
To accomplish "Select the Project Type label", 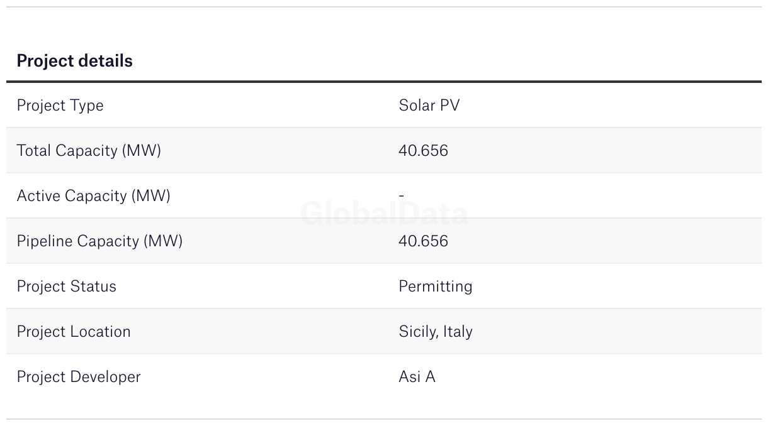I will pos(60,106).
